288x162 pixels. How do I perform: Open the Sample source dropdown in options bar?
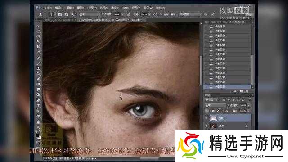click(x=190, y=14)
